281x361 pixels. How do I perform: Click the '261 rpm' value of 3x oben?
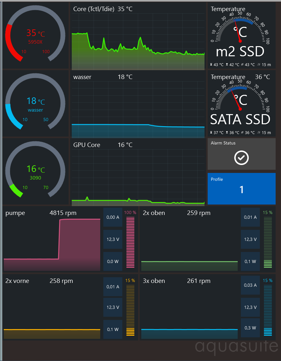tap(199, 281)
